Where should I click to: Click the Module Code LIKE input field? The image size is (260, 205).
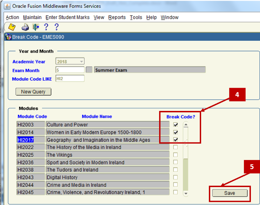[x=70, y=79]
